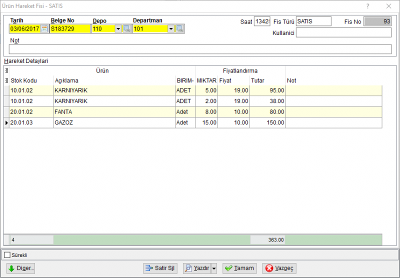The image size is (400, 278).
Task: Click the Satir Sil button
Action: 160,268
